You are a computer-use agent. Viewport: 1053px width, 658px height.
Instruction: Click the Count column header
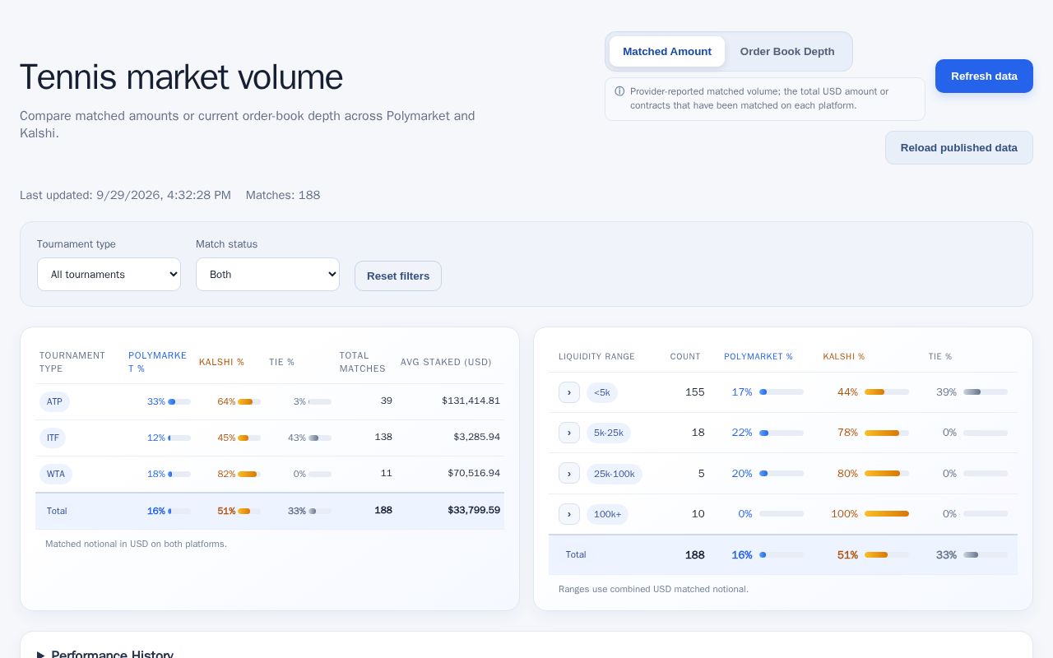pyautogui.click(x=685, y=357)
